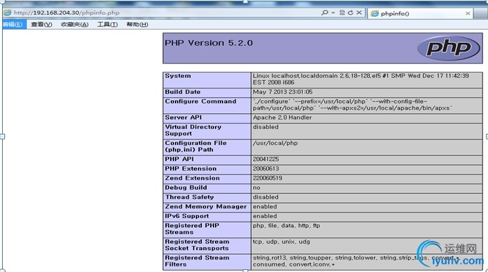The height and width of the screenshot is (272, 488).
Task: Click the '220060519' value
Action: (x=268, y=178)
